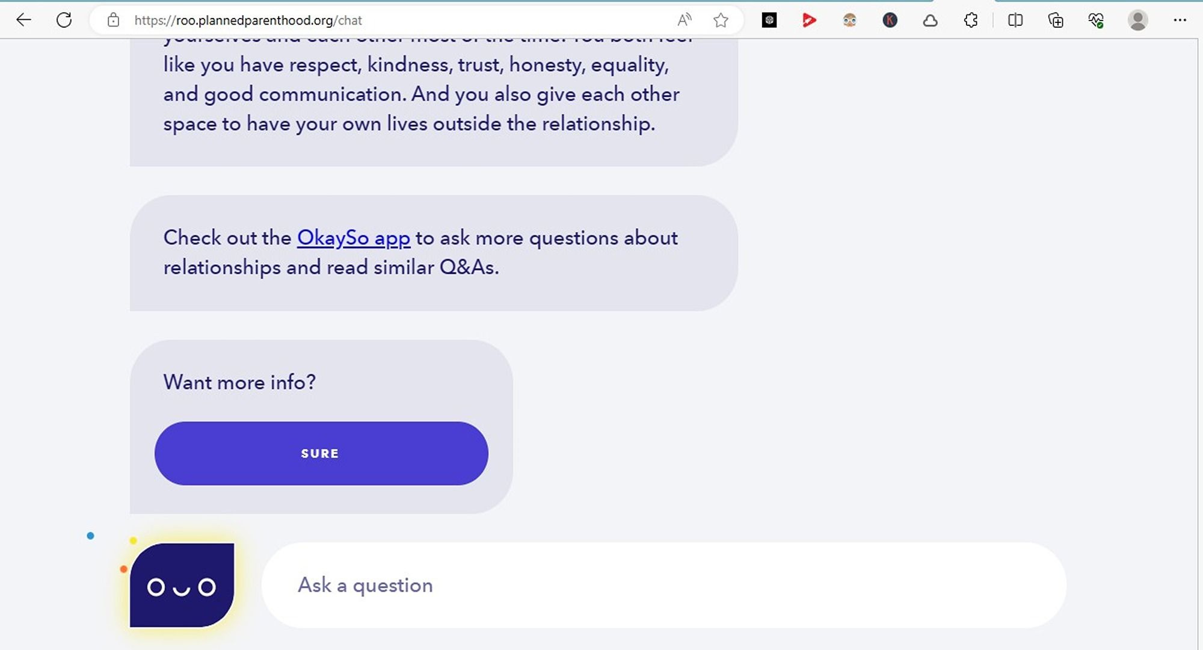The width and height of the screenshot is (1203, 650).
Task: Start Read Aloud for this page
Action: tap(684, 20)
